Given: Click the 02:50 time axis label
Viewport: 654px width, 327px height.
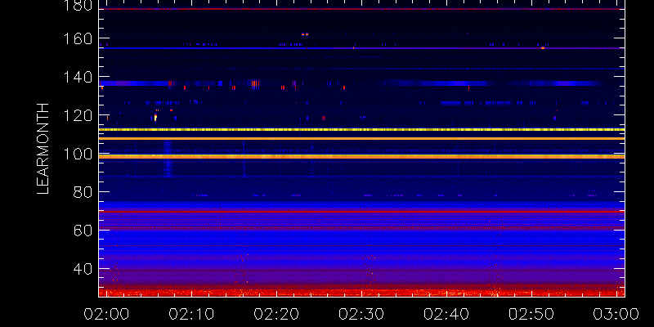Looking at the screenshot, I should coord(531,314).
